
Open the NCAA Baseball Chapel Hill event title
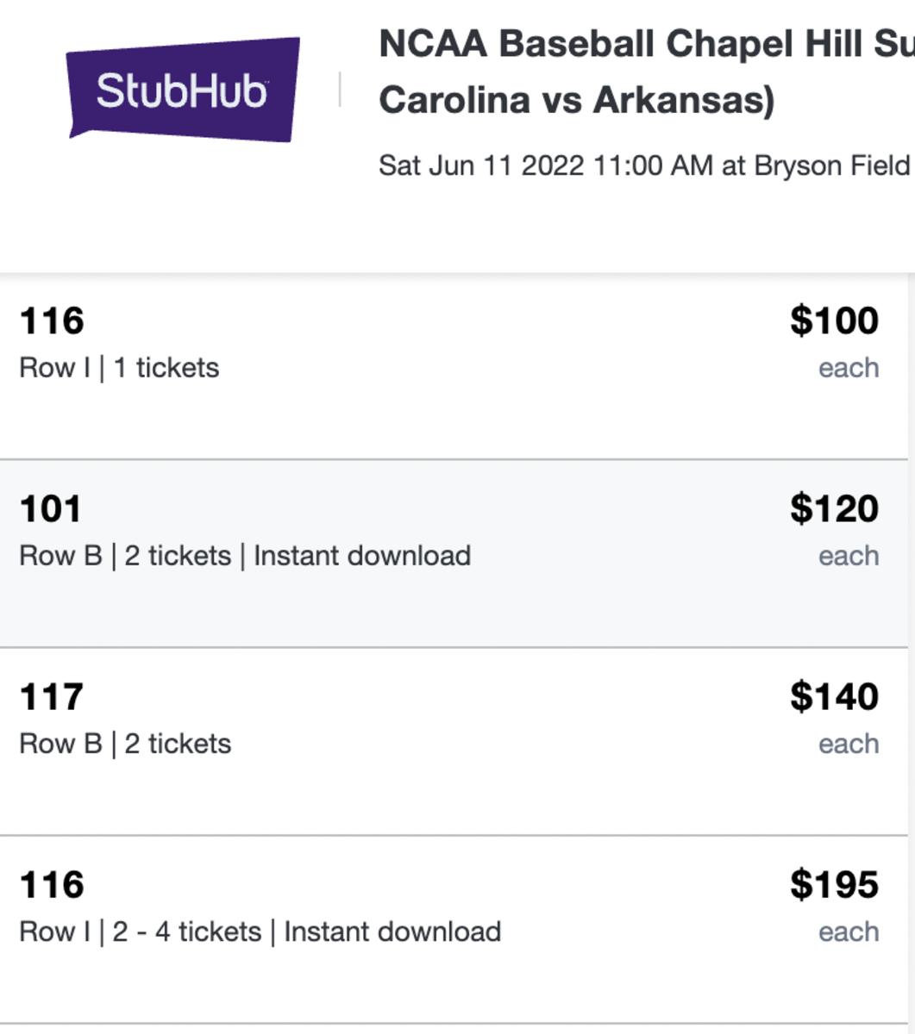(645, 72)
